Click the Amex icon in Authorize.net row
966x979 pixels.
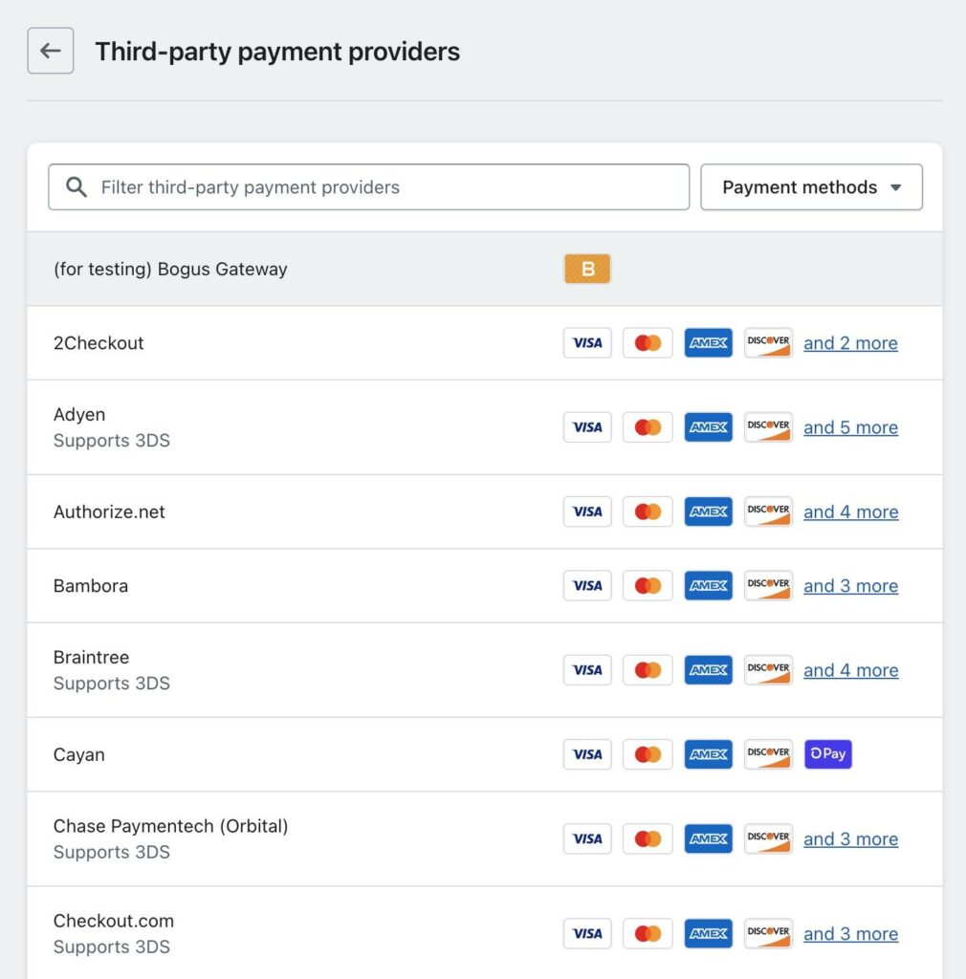[x=708, y=511]
